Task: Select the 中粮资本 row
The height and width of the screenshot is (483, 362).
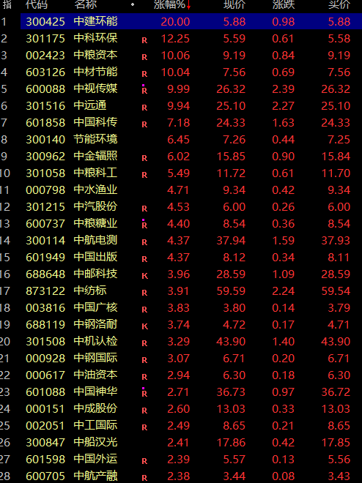Action: click(181, 55)
